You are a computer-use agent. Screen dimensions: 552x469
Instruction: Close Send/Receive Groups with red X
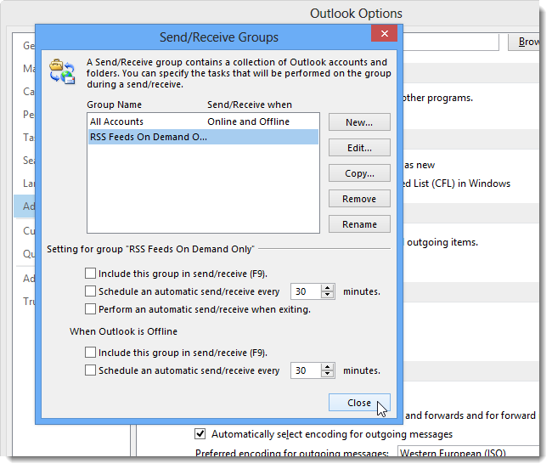click(x=384, y=33)
